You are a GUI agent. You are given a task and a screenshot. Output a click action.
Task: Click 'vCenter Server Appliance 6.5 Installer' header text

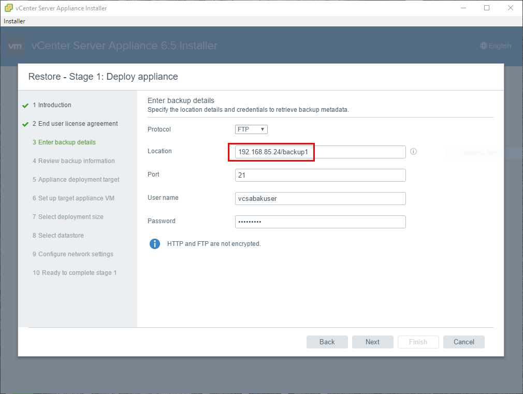click(124, 46)
